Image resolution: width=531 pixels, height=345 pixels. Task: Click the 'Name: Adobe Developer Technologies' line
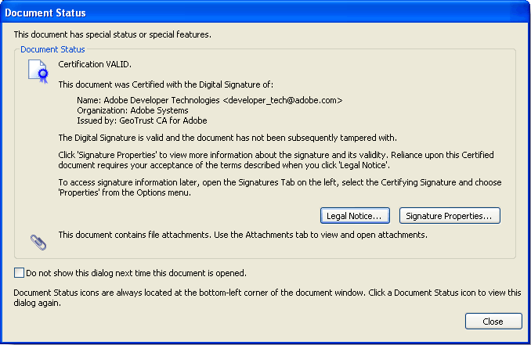(x=149, y=101)
